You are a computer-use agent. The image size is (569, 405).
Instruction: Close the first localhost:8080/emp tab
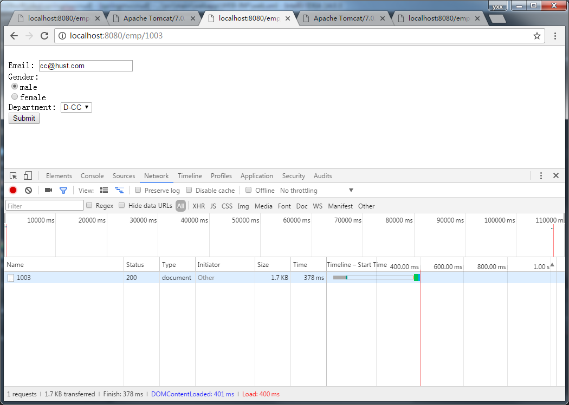[x=97, y=18]
